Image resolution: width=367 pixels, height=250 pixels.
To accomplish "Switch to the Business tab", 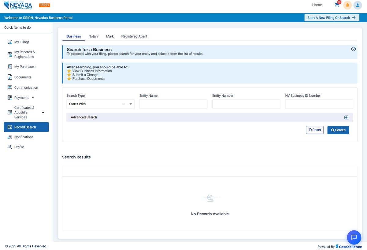I will tap(74, 36).
